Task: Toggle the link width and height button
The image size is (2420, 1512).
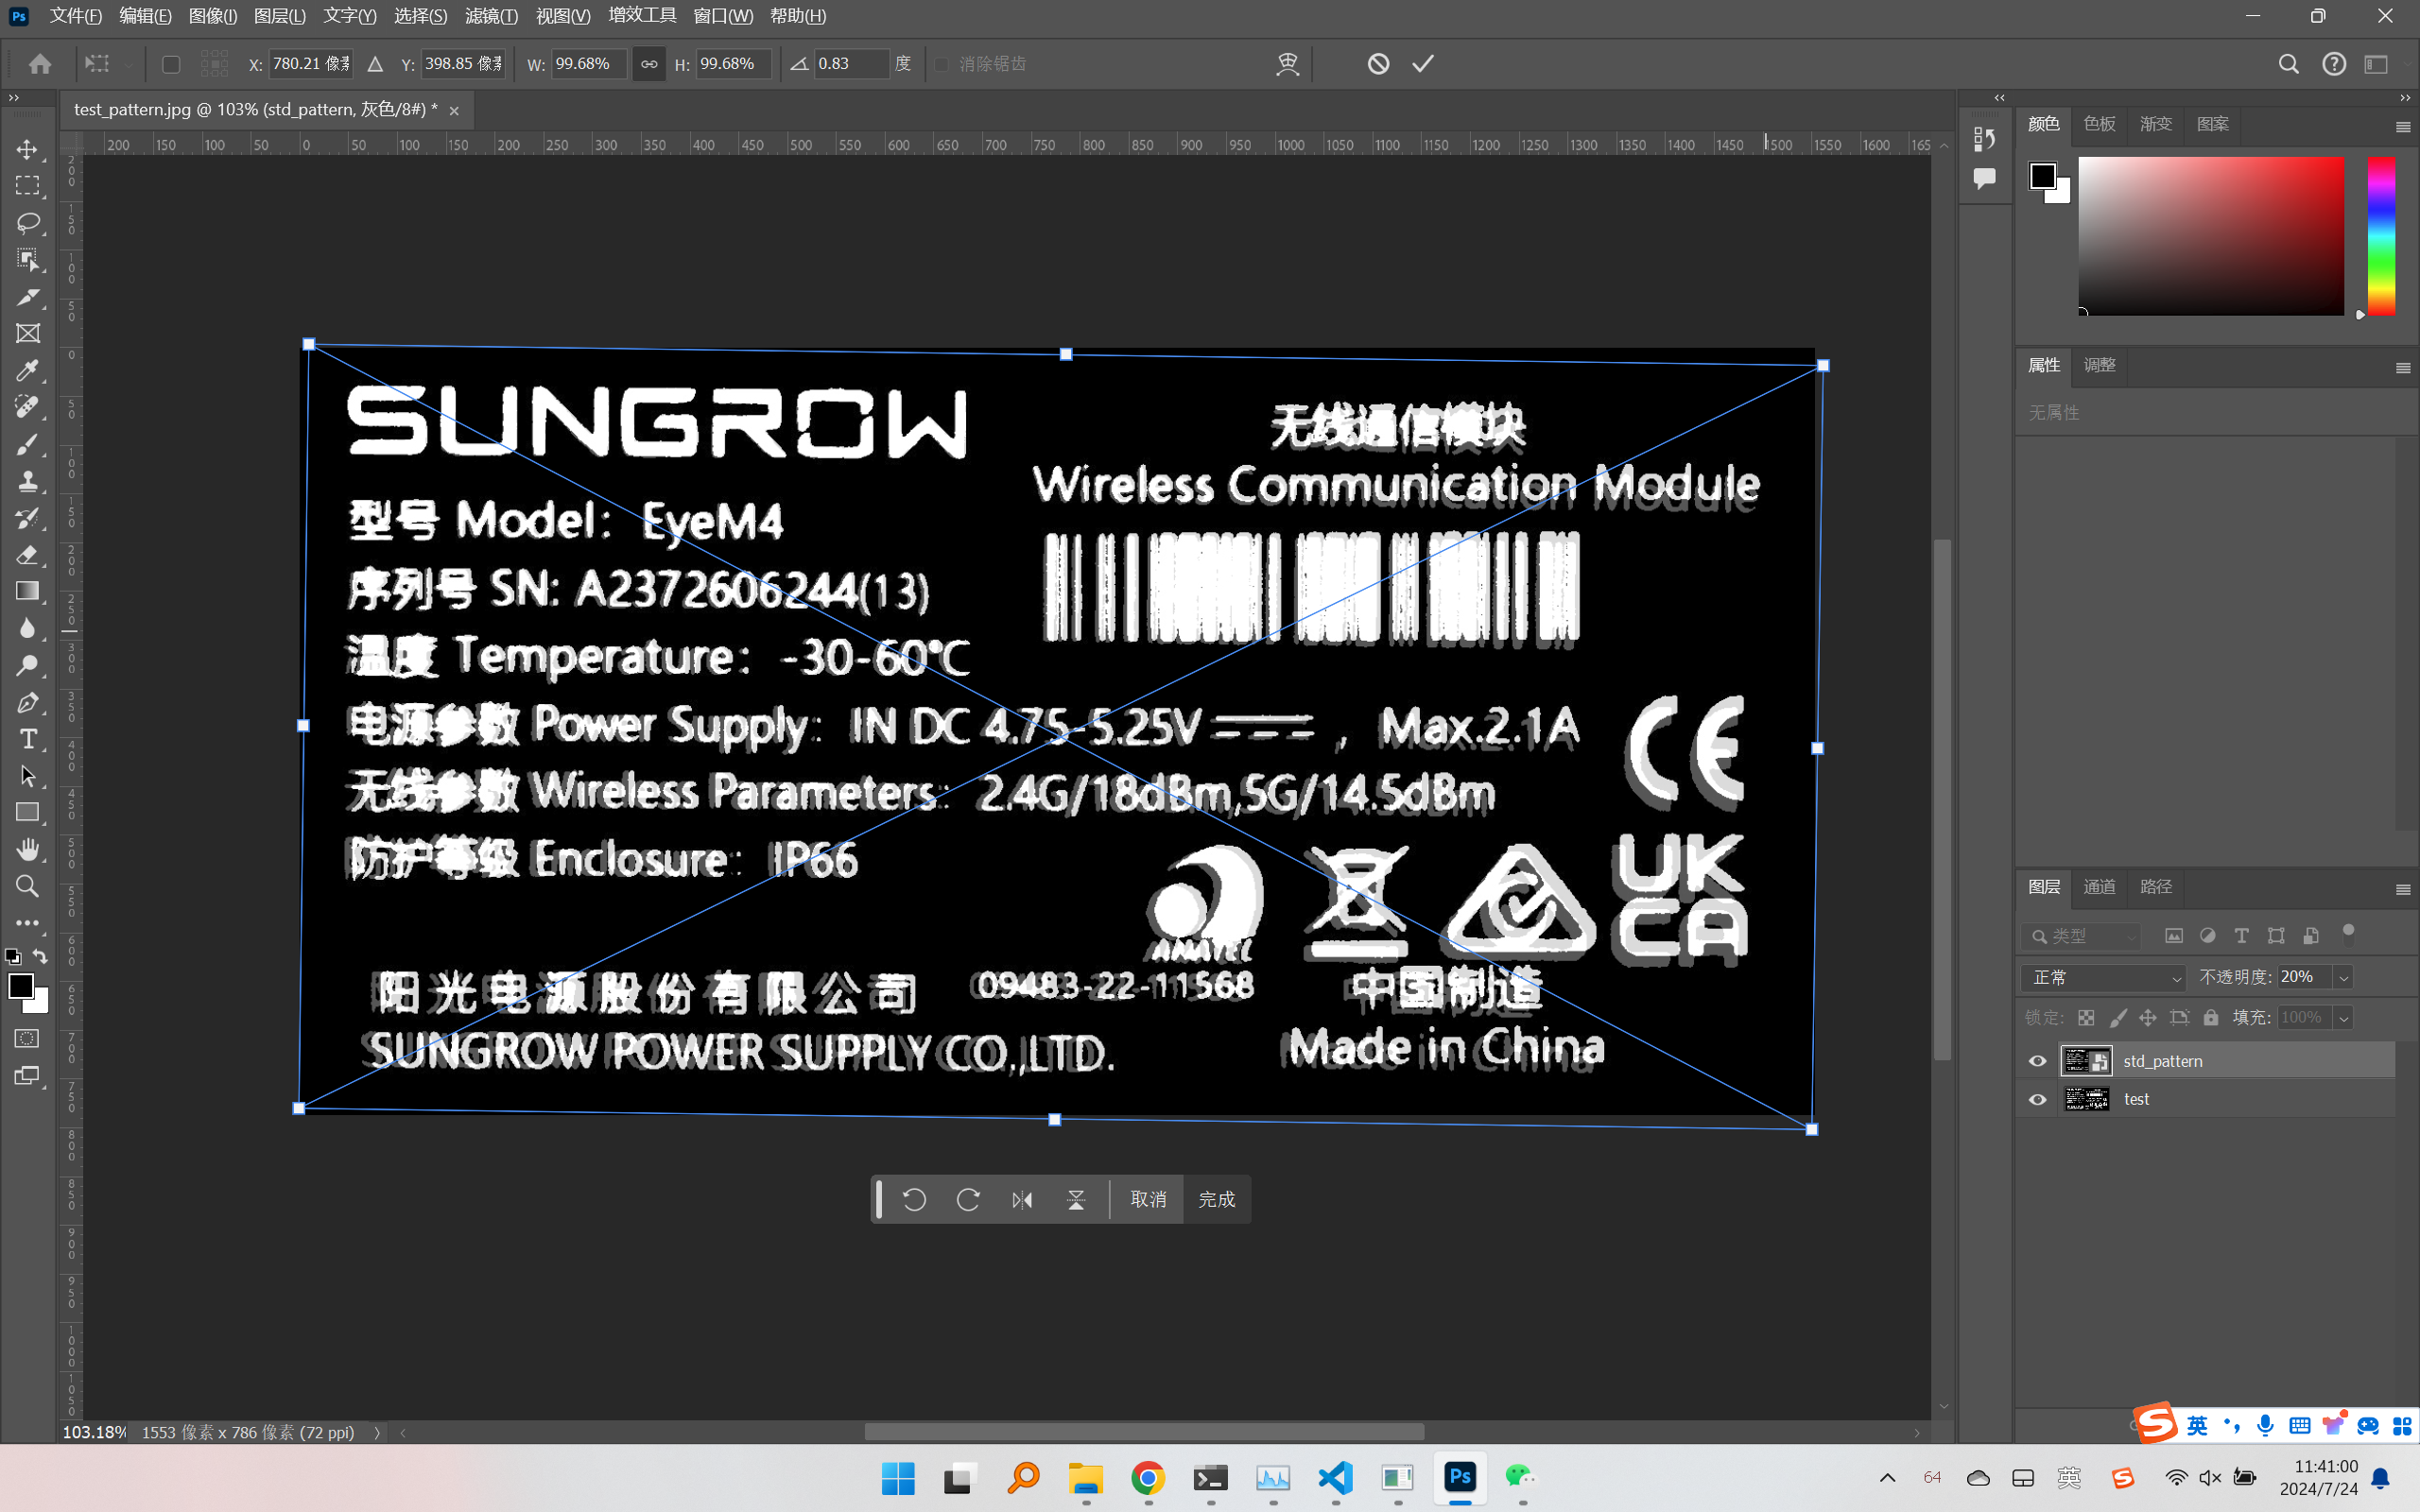Action: click(x=649, y=64)
